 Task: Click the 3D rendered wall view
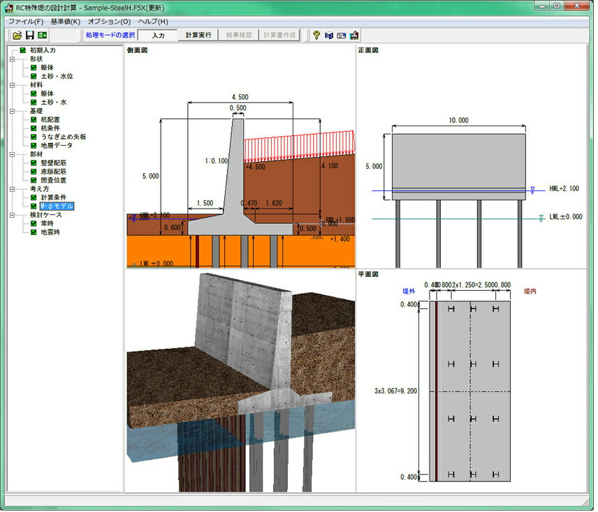tap(240, 381)
